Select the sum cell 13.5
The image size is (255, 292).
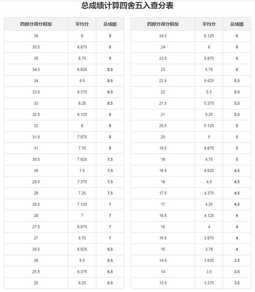point(163,283)
